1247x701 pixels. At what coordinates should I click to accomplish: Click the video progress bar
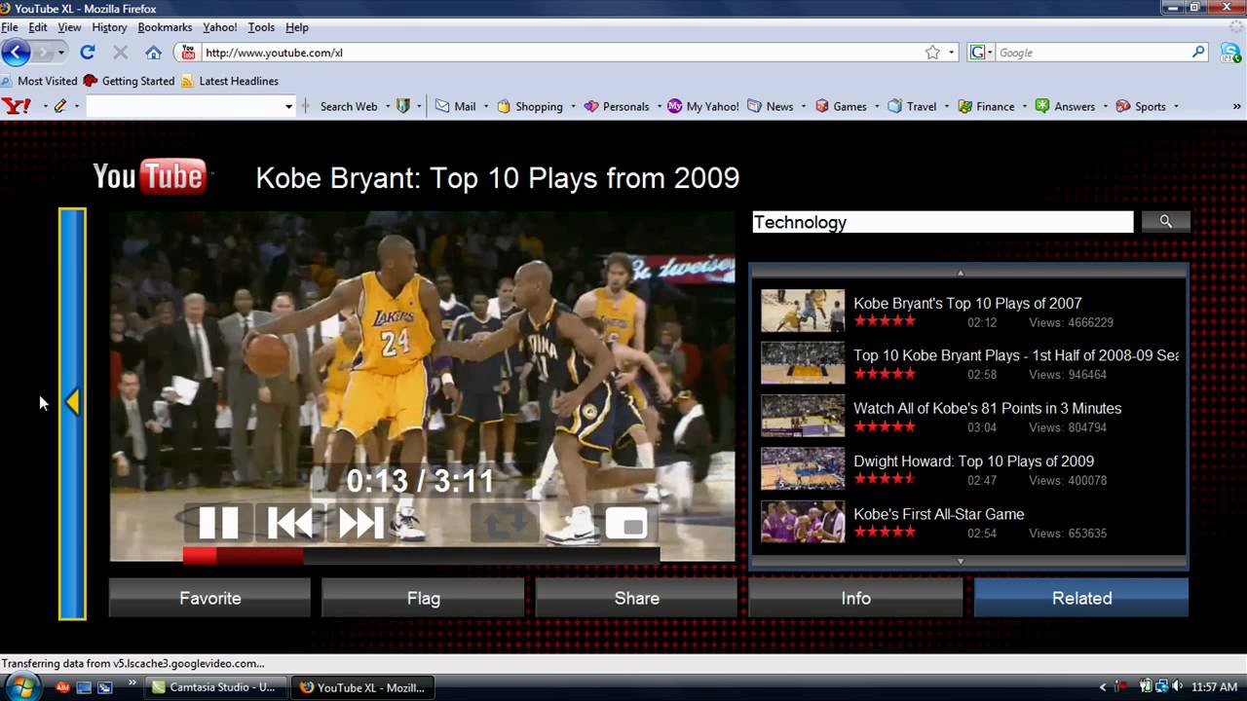pos(421,555)
